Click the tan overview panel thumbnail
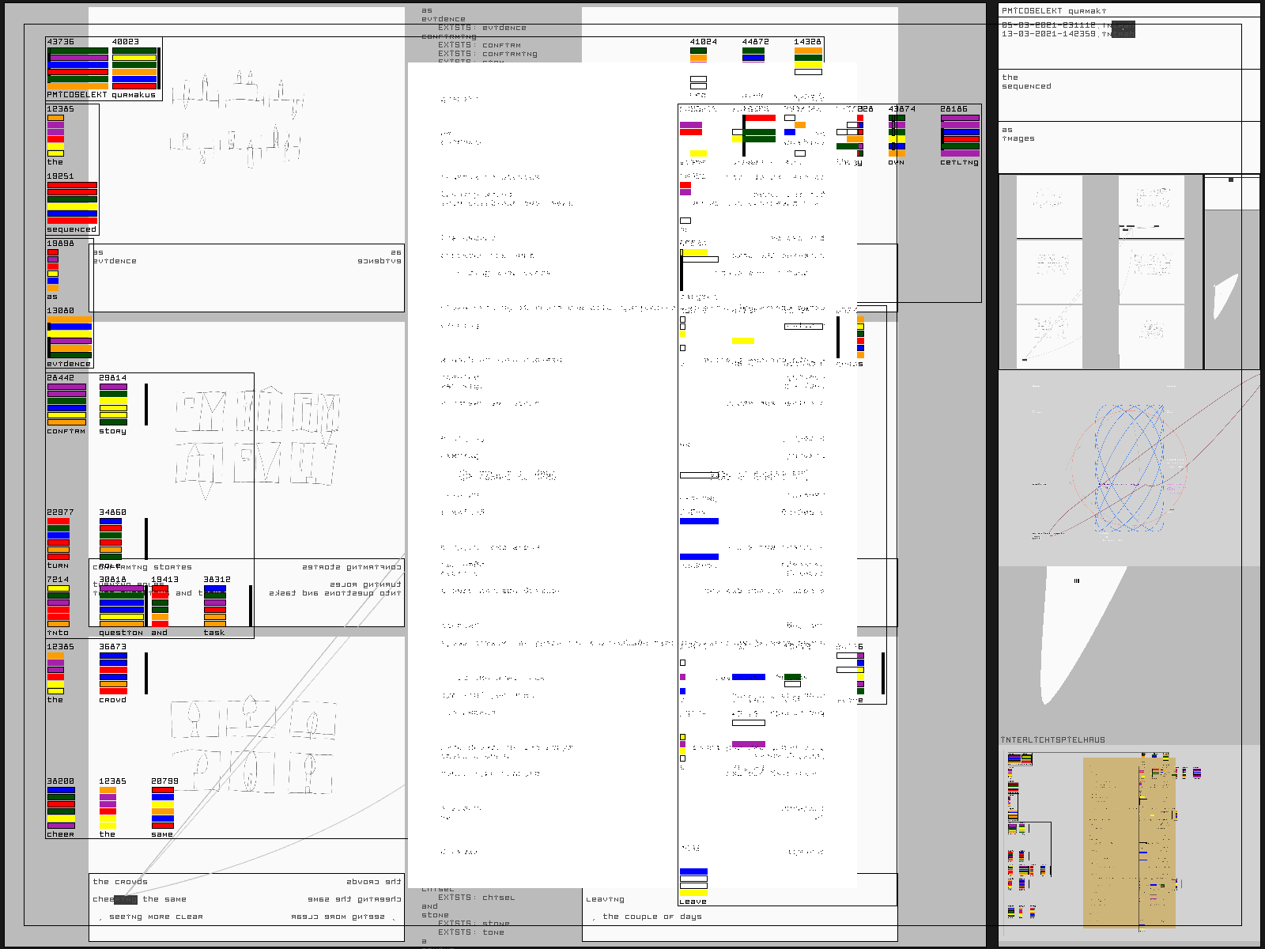Viewport: 1265px width, 949px height. coord(1128,842)
